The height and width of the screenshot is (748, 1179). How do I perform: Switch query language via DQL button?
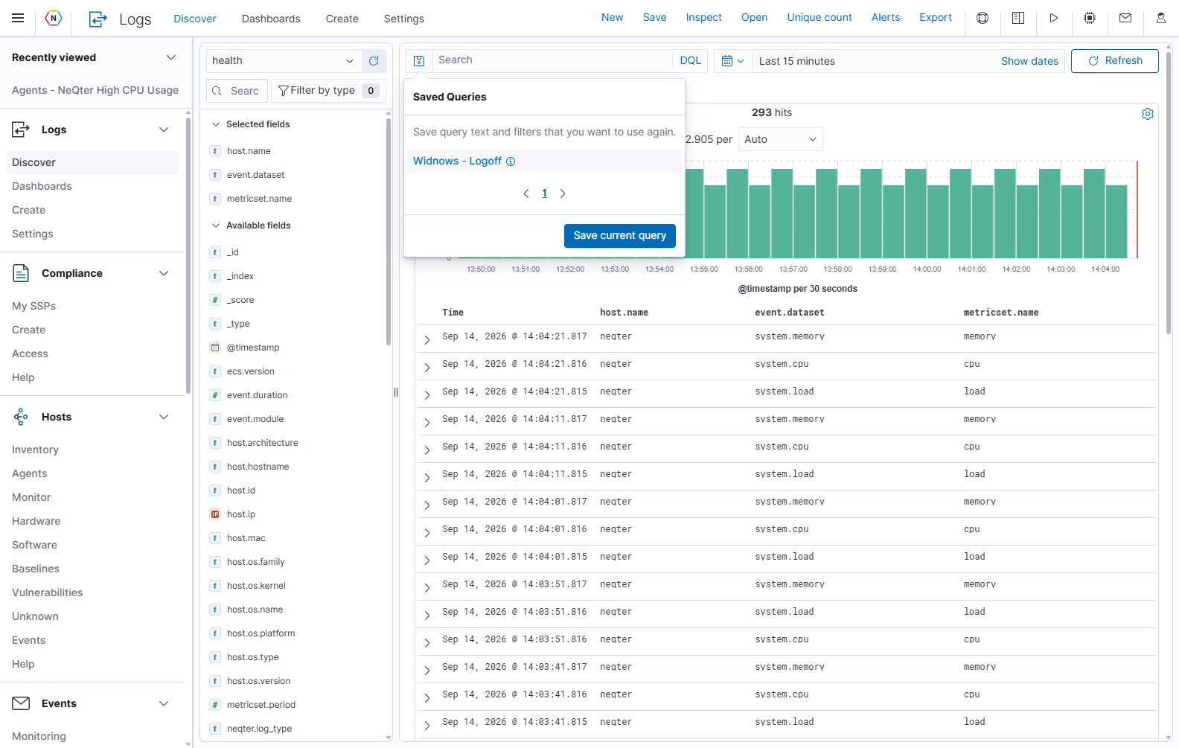click(690, 61)
